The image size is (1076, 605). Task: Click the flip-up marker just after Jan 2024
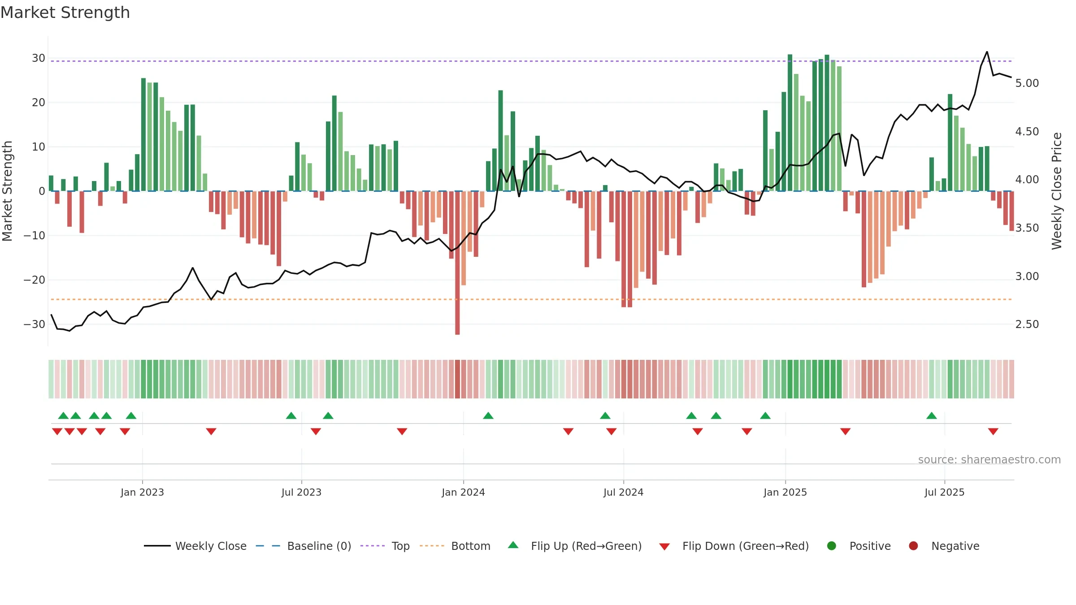coord(488,415)
